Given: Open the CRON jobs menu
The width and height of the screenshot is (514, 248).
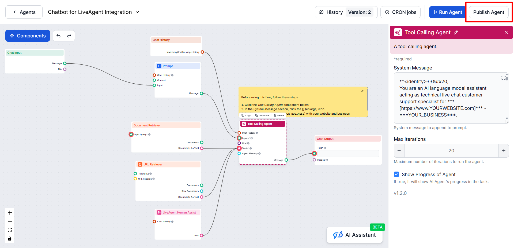Looking at the screenshot, I should click(x=400, y=12).
